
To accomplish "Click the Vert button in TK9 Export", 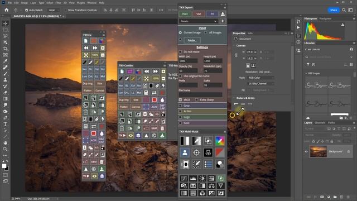I will click(x=199, y=14).
